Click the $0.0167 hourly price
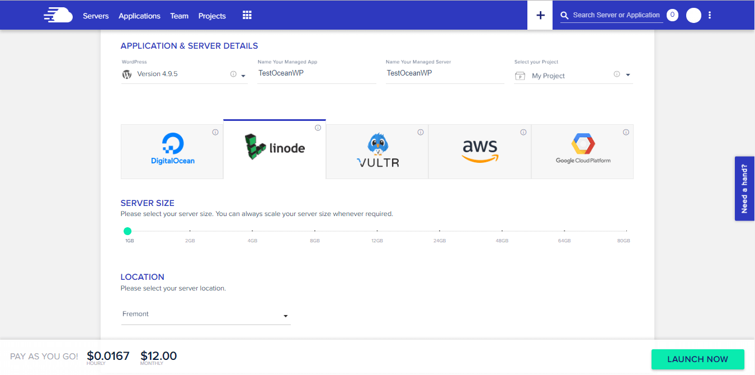 pos(108,356)
